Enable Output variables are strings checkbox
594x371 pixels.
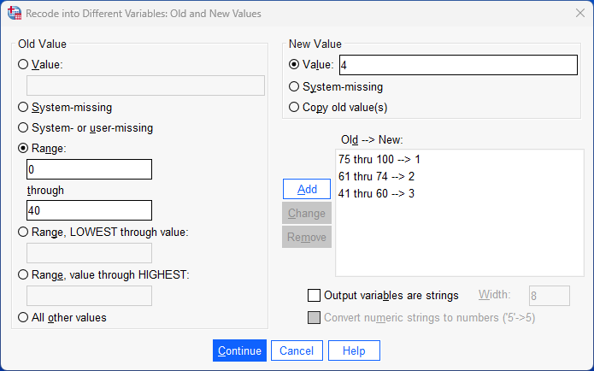pyautogui.click(x=314, y=295)
